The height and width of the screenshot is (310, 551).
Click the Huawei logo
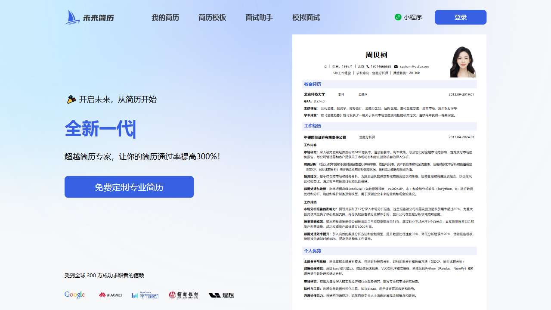coord(110,295)
